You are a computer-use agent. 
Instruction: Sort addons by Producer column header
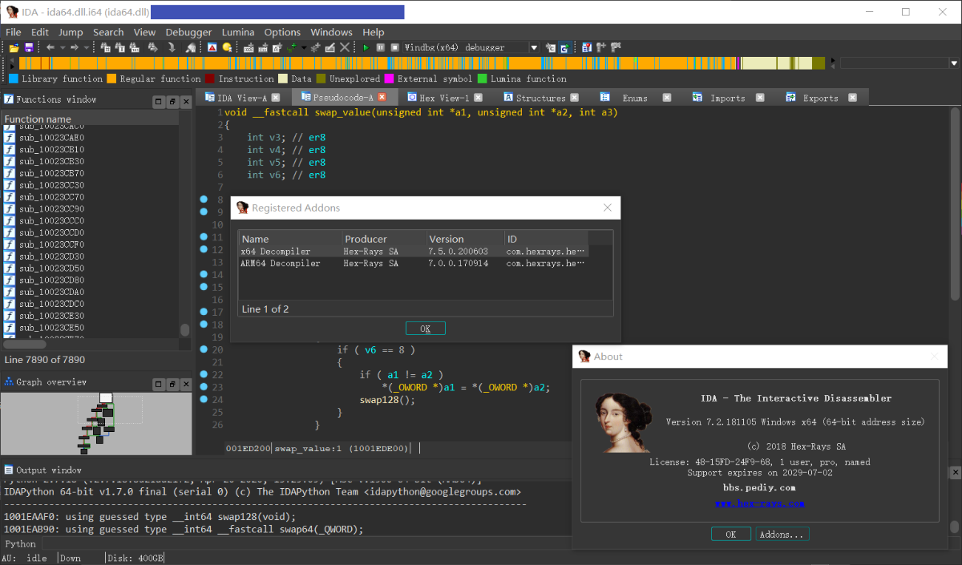[385, 239]
